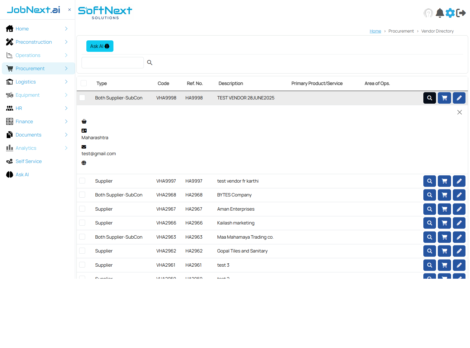Select Documents in the sidebar
470x348 pixels.
point(28,135)
